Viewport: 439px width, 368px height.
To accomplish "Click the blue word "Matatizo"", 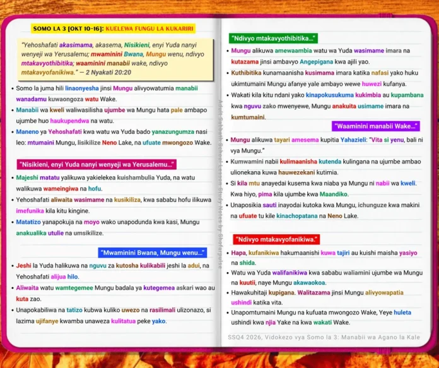I will (28, 222).
